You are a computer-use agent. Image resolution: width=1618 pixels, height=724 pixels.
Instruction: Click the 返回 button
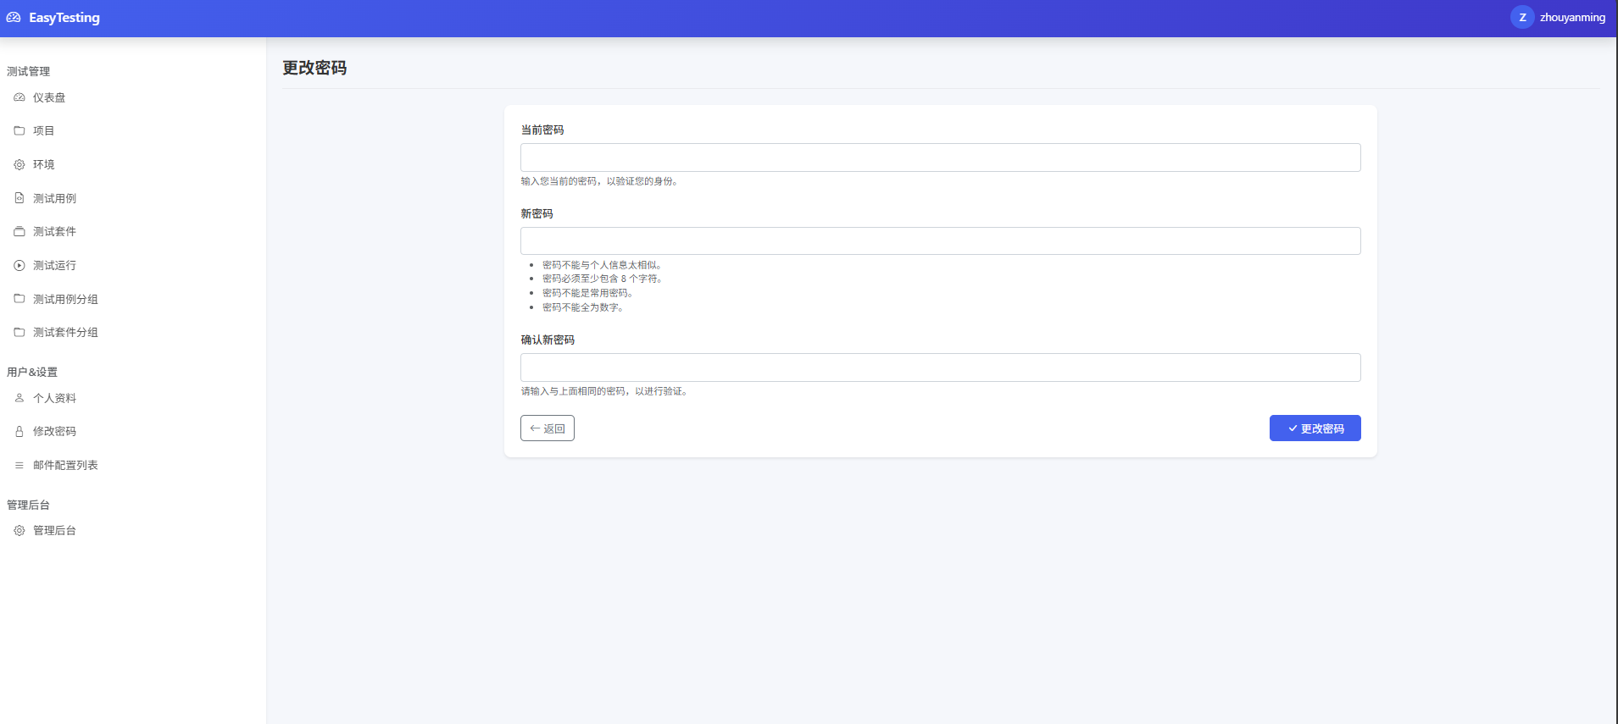[x=548, y=428]
